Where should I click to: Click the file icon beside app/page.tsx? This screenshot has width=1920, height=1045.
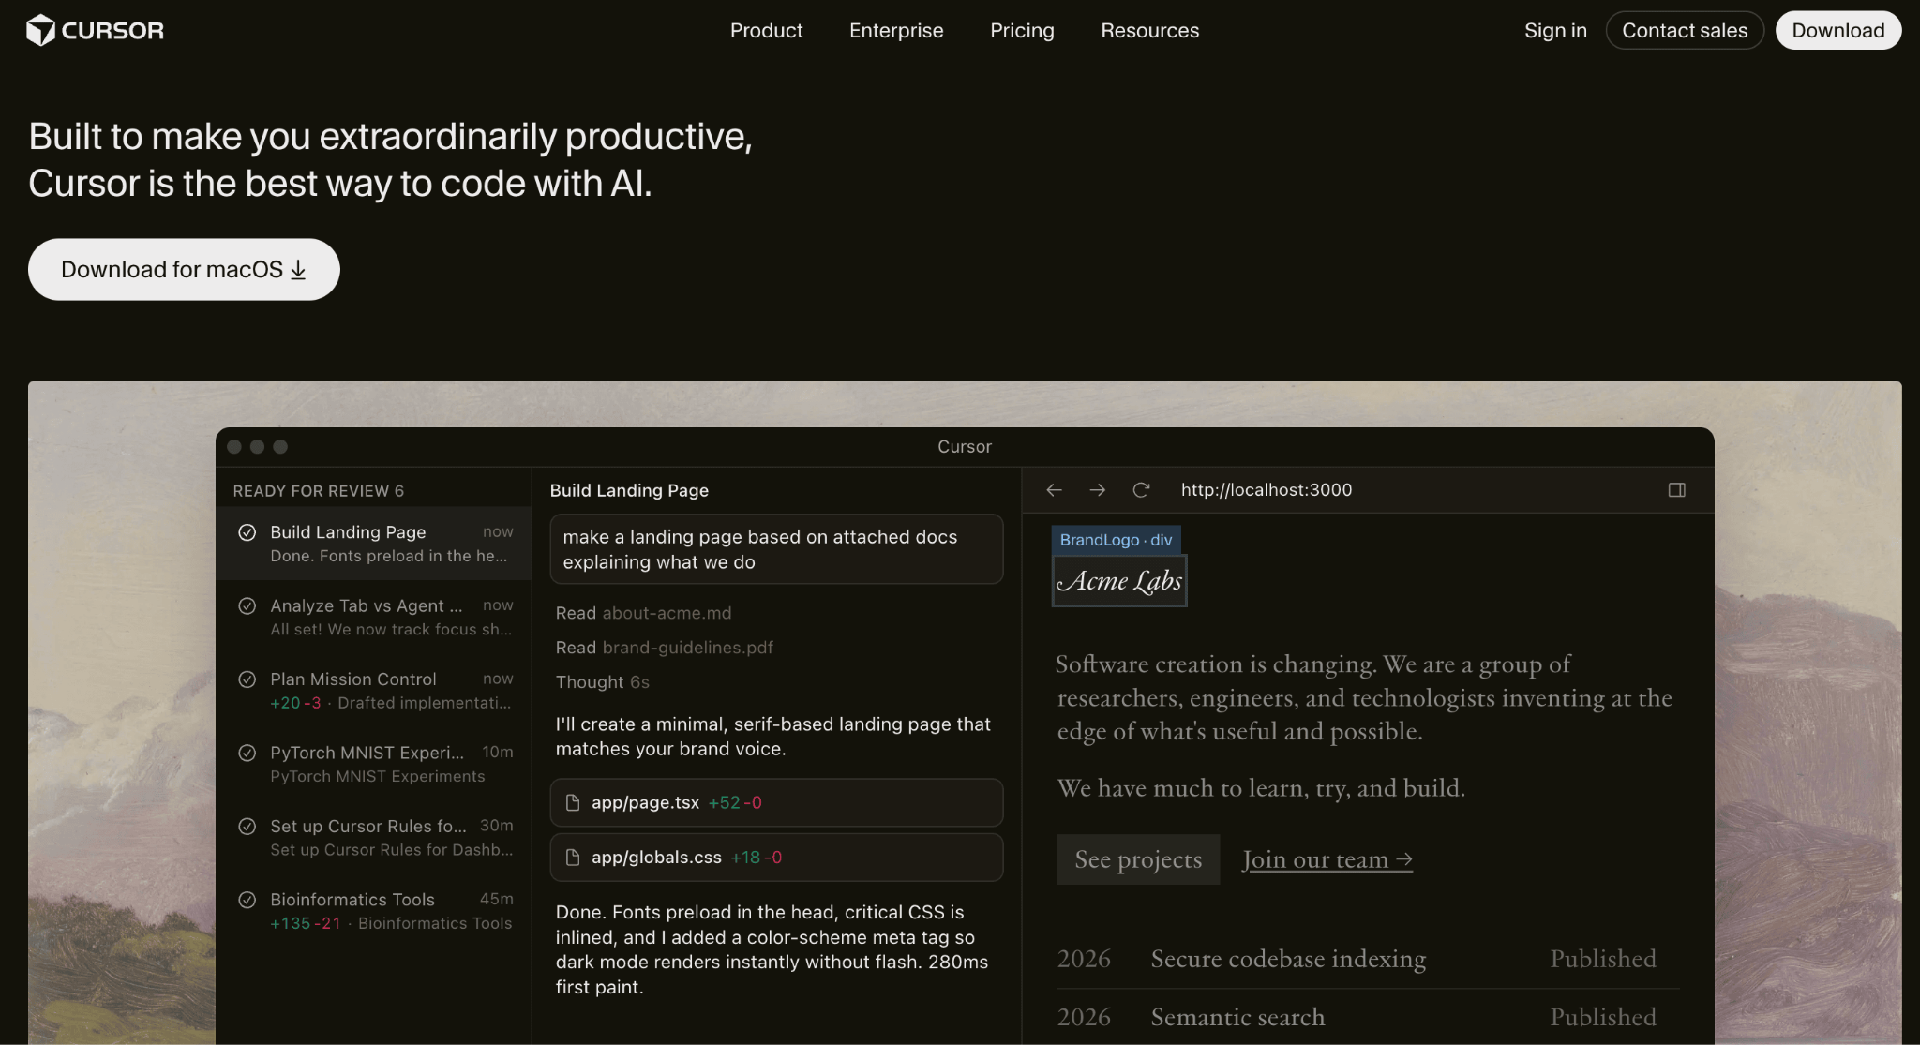pos(572,802)
